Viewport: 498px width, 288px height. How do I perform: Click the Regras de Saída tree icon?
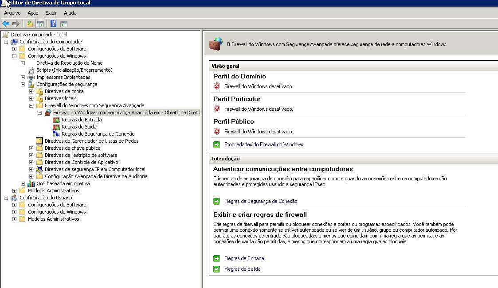[56, 127]
